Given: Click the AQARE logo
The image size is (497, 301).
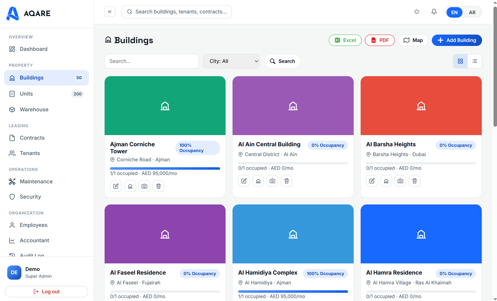Looking at the screenshot, I should pos(28,13).
